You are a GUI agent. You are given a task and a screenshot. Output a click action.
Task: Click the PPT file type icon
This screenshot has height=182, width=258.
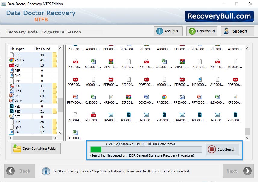(12, 96)
